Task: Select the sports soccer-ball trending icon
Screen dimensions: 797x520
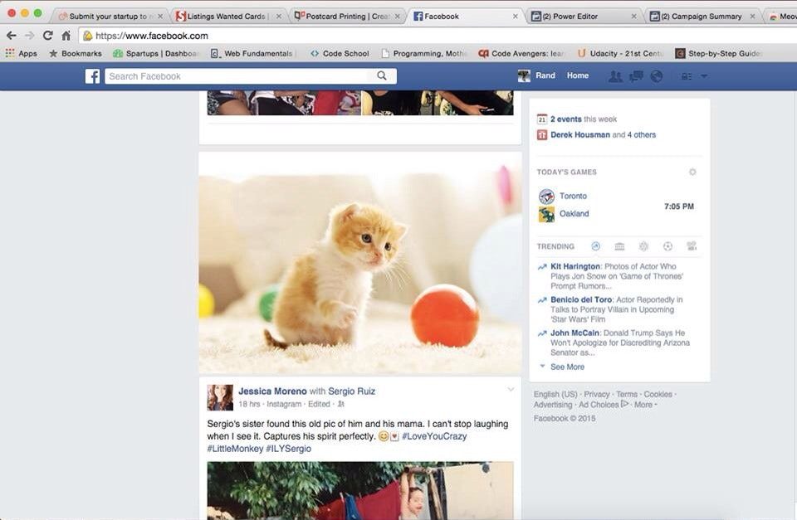Action: 667,246
